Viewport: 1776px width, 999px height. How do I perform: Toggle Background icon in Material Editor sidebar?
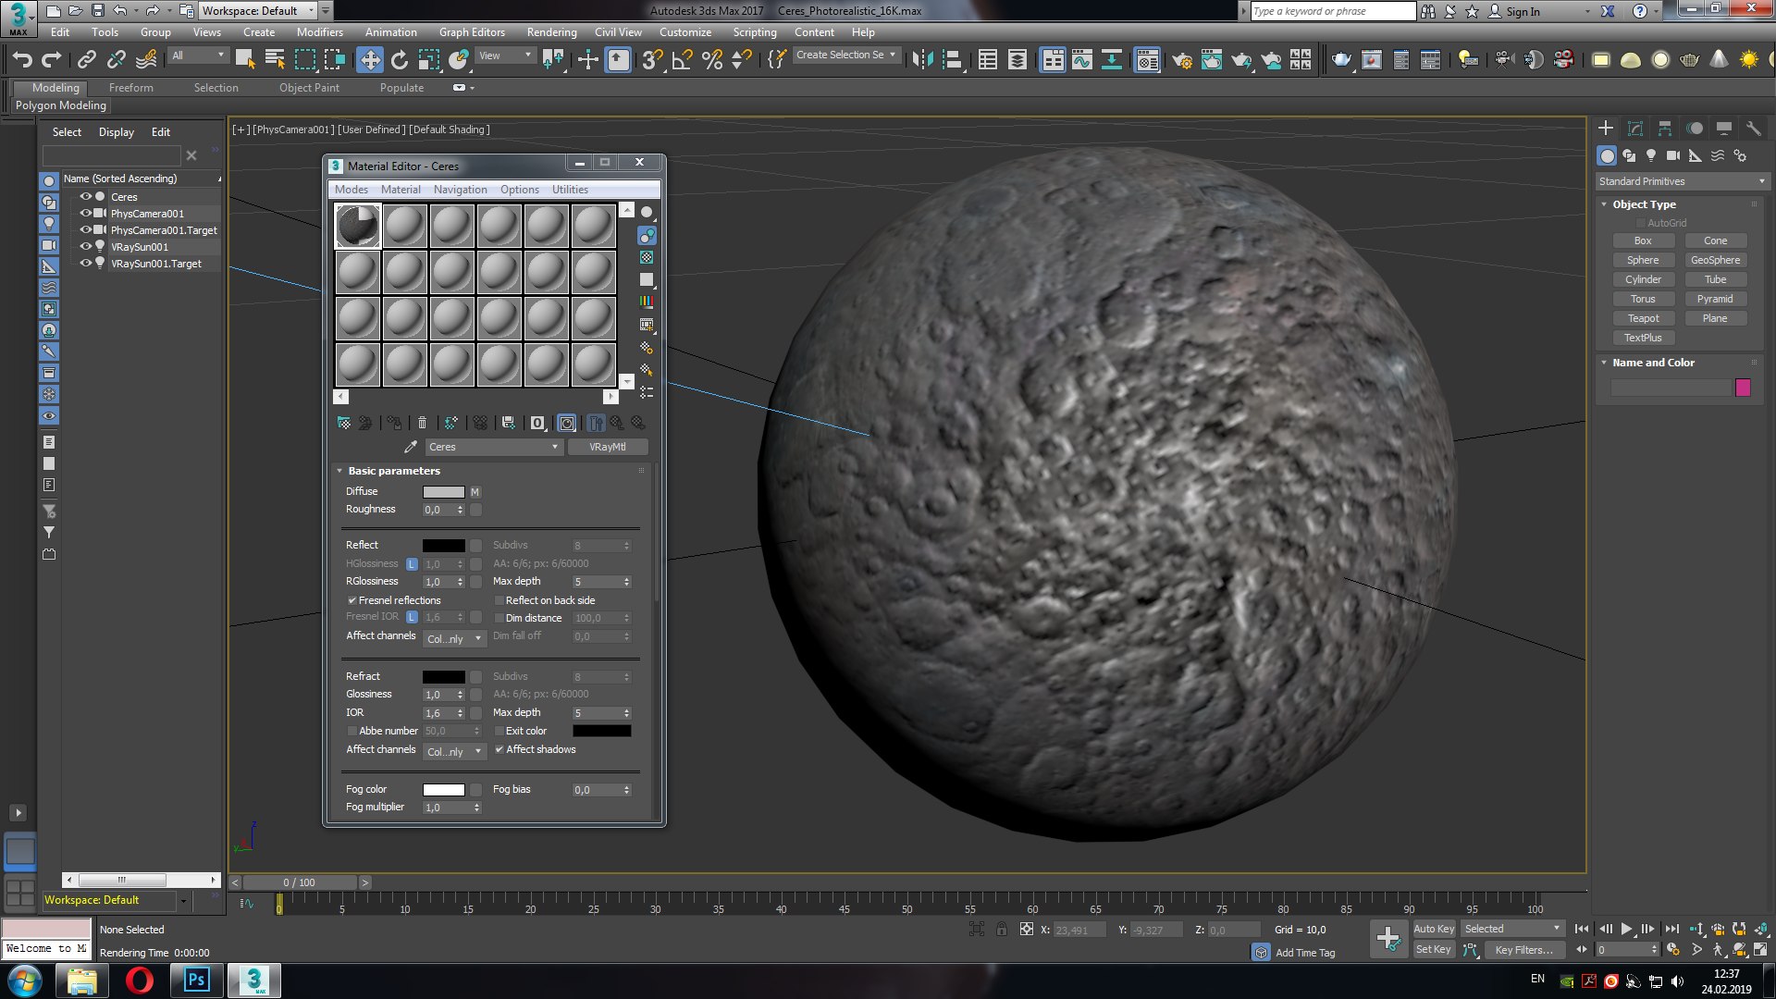click(647, 257)
